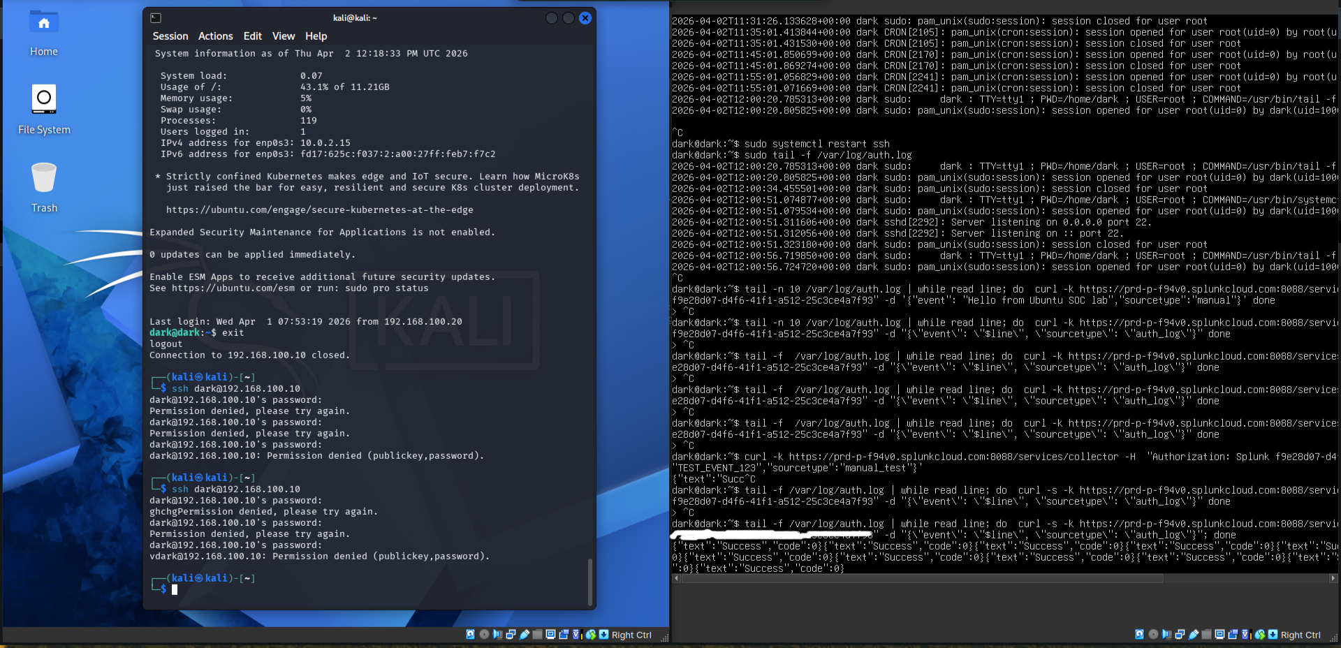Screen dimensions: 1341x648
Task: Click the terminal icon in the kali@kali title bar
Action: coord(156,18)
